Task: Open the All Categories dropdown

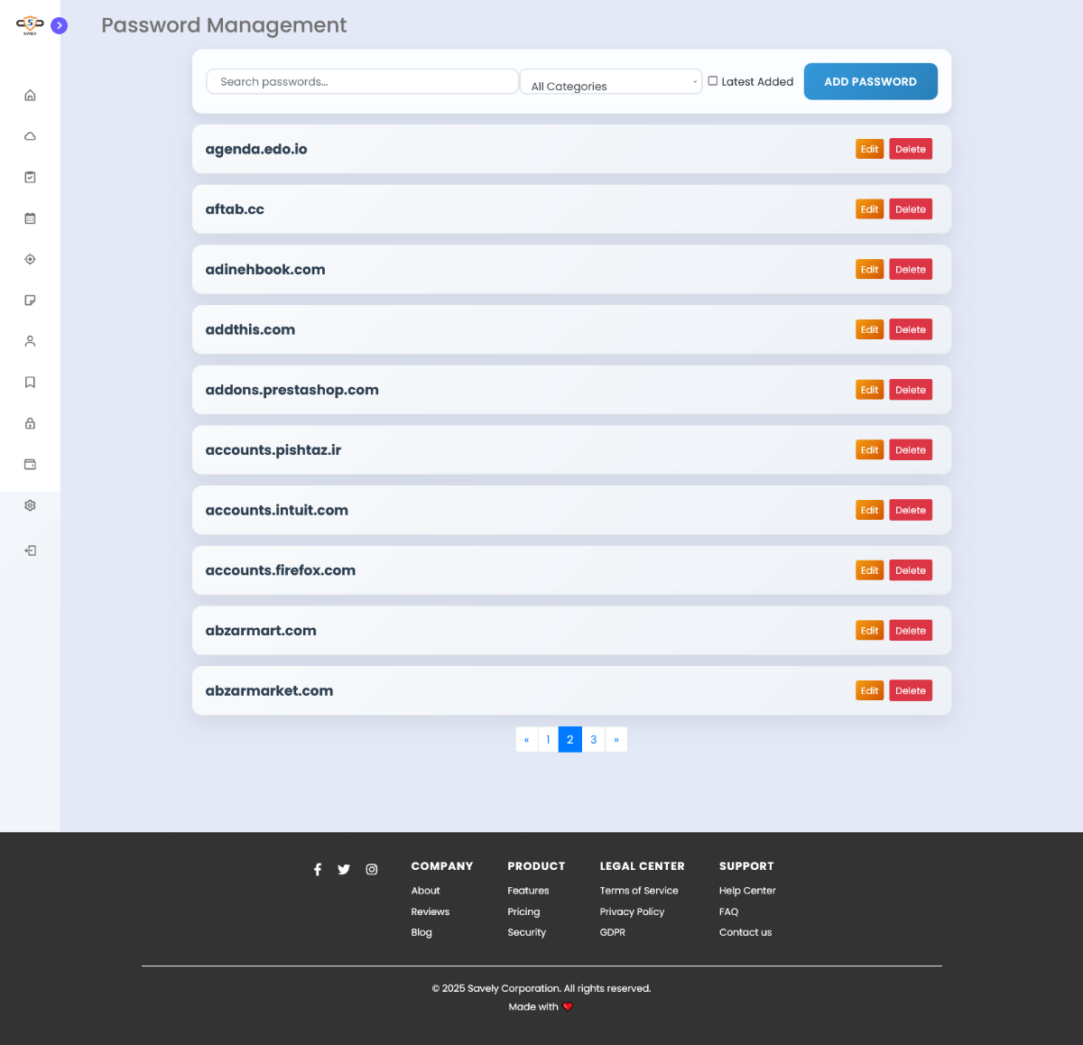Action: click(x=611, y=82)
